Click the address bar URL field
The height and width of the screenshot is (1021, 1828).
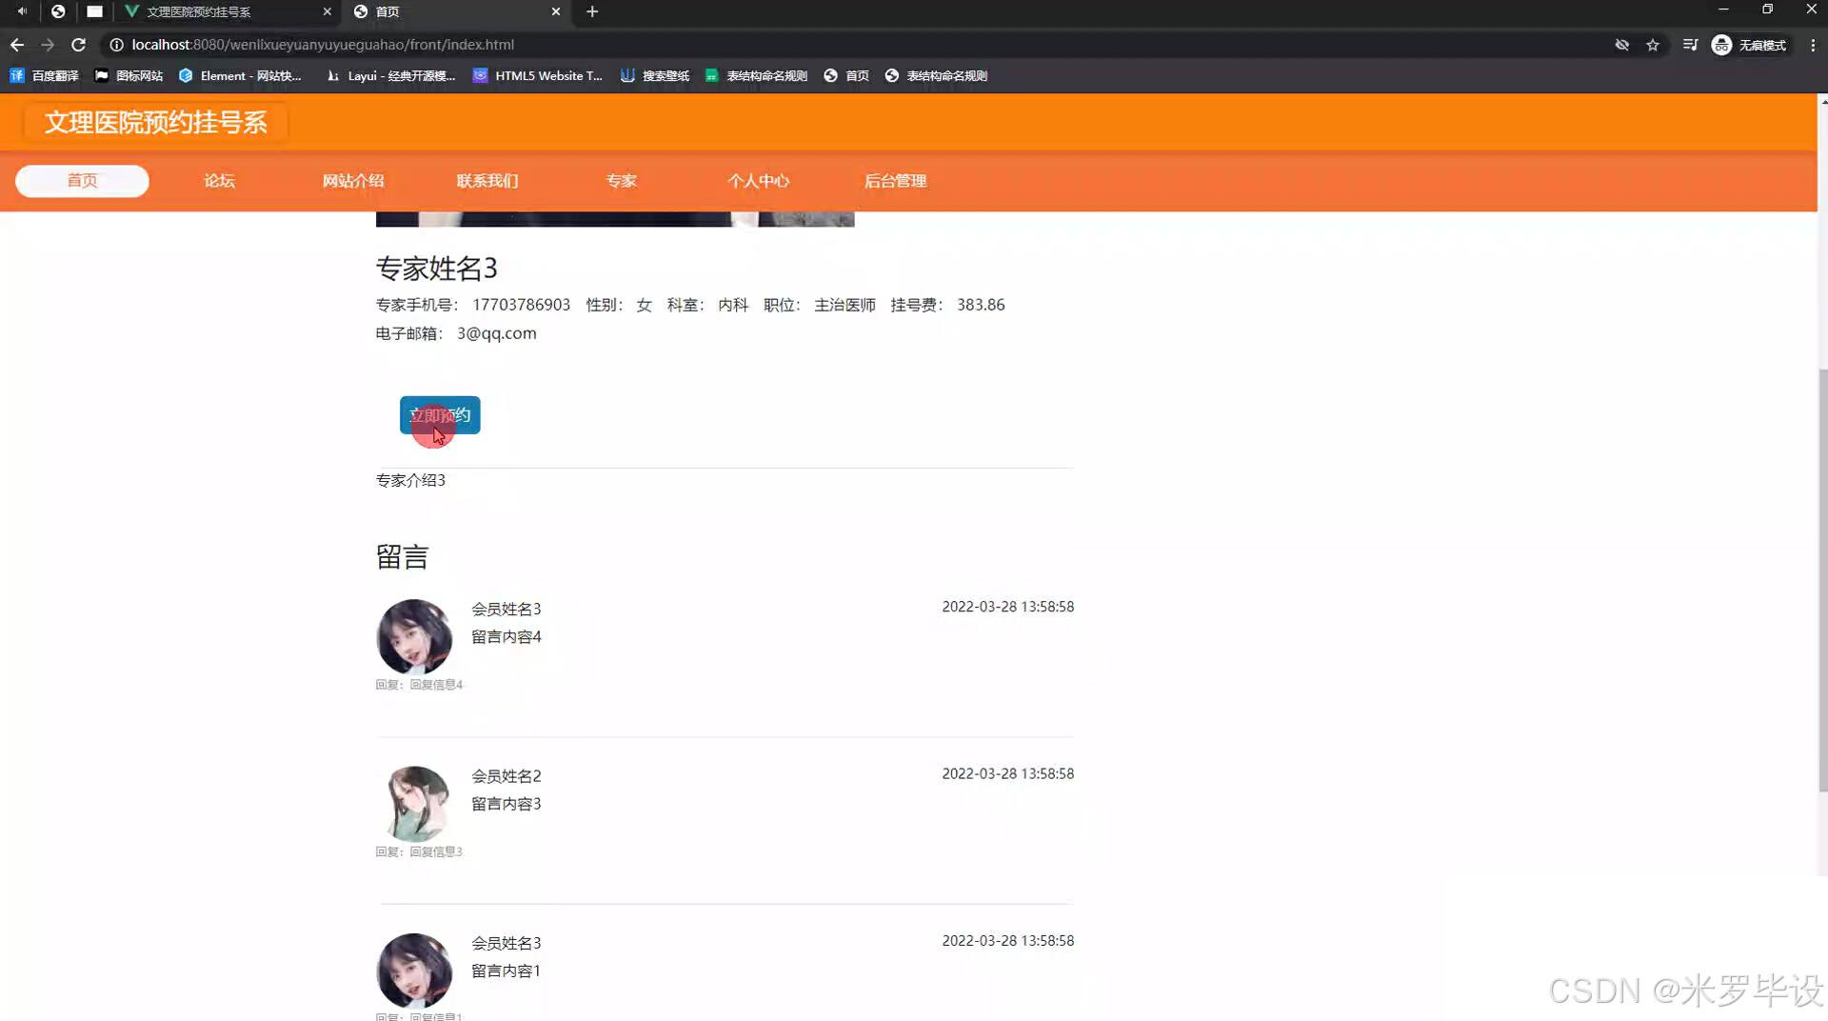pos(857,45)
